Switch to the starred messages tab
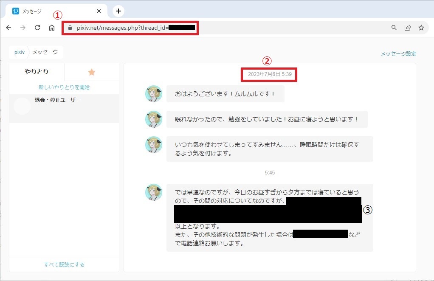Viewport: 434px width, 281px height. point(91,72)
